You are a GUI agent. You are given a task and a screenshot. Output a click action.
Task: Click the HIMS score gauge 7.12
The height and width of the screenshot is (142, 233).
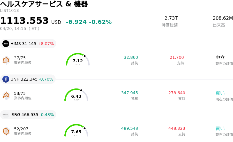[x=78, y=60]
